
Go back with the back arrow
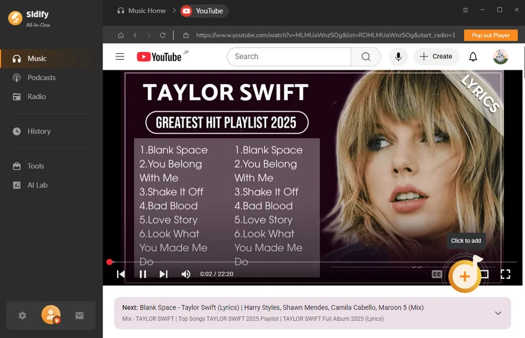click(x=135, y=35)
